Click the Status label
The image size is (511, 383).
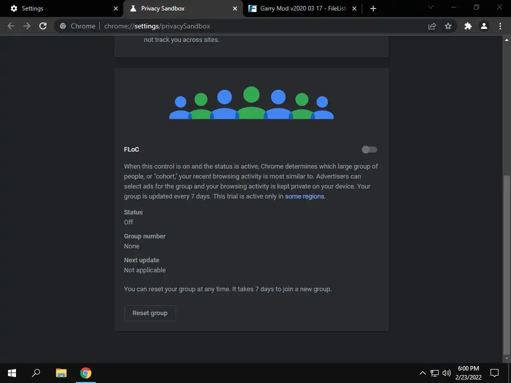coord(133,212)
